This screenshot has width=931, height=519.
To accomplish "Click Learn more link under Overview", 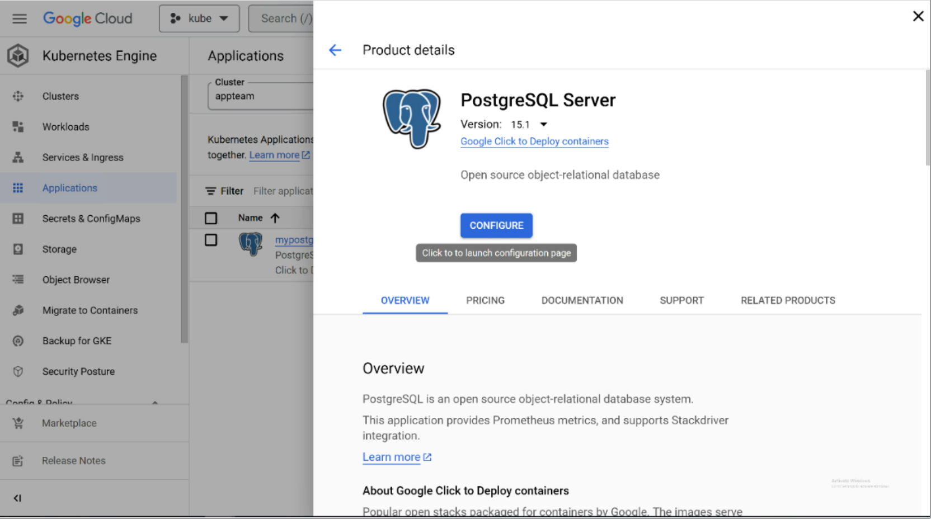I will (x=391, y=457).
